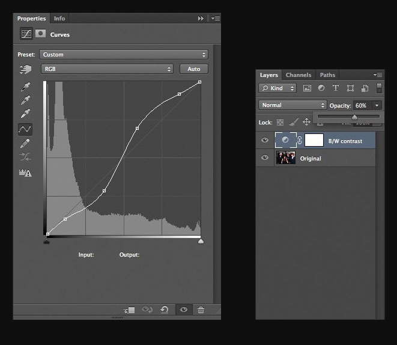Viewport: 397px width, 345px height.
Task: Select the pencil draw curve tool
Action: coord(25,144)
